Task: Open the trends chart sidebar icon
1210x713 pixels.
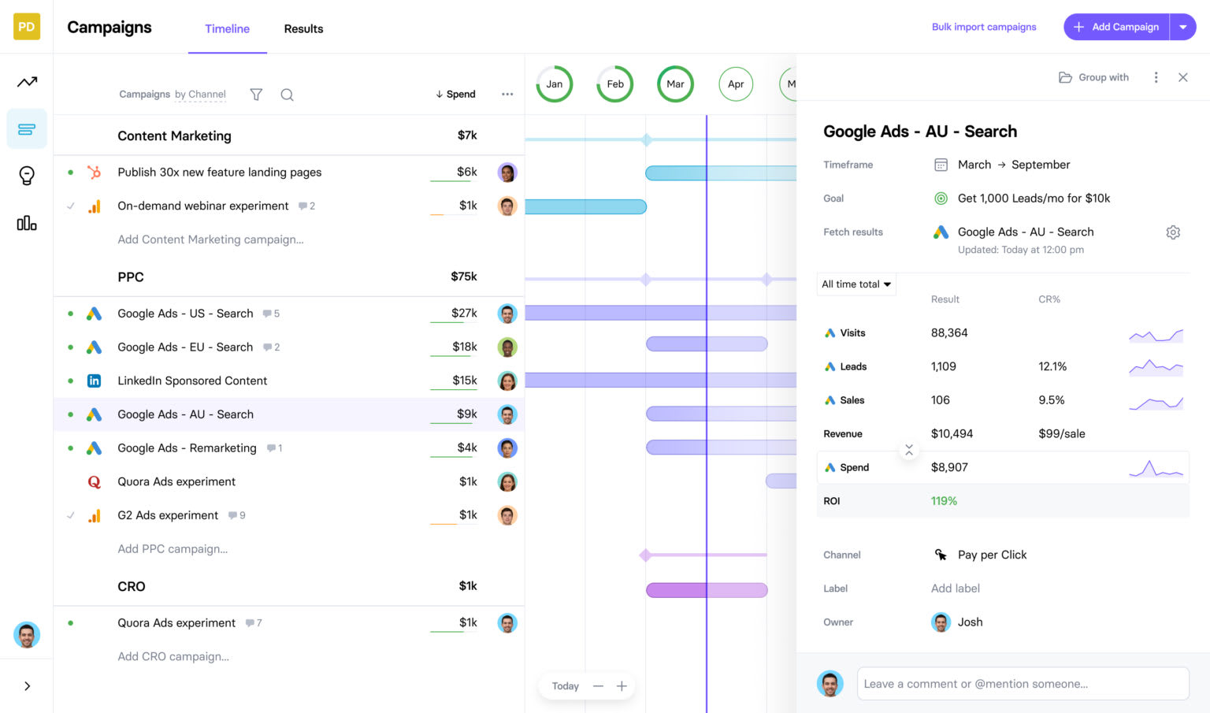Action: point(27,82)
